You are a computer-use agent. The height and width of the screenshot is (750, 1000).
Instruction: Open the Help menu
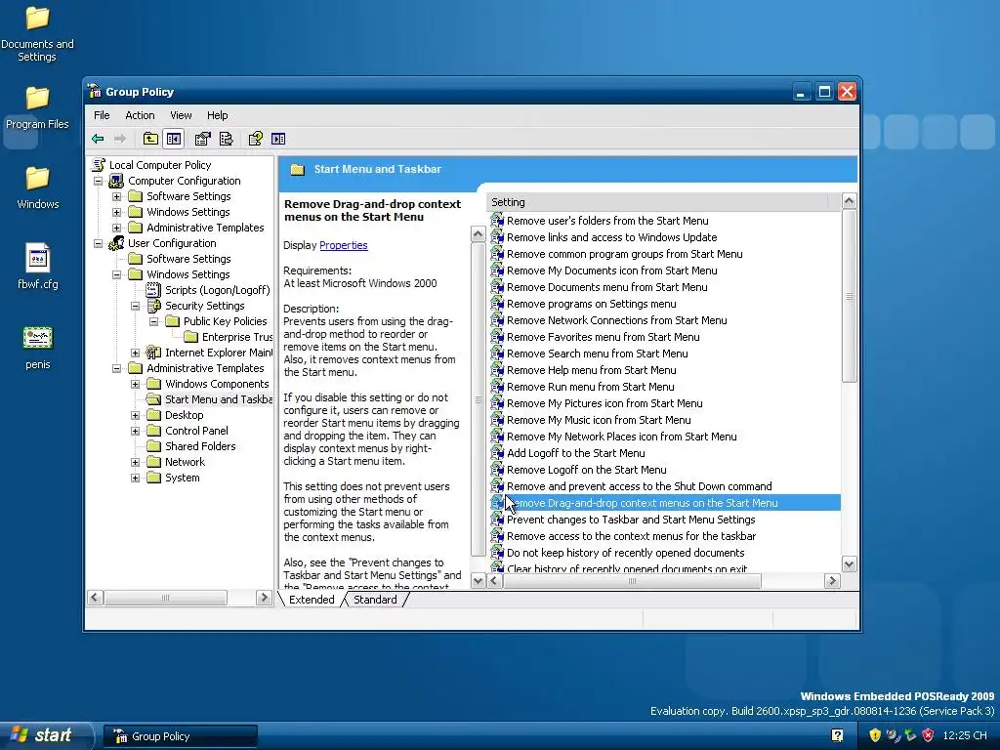[217, 115]
